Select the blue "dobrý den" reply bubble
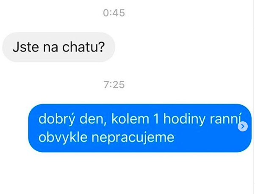This screenshot has height=194, width=255. (x=140, y=128)
